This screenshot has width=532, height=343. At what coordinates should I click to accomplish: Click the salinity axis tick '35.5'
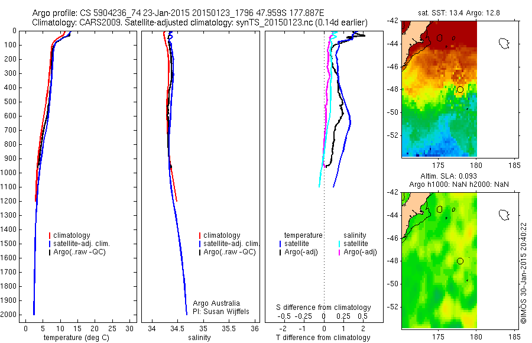[228, 329]
